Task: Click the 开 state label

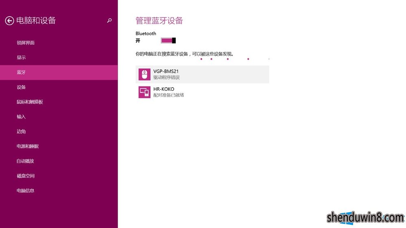Action: [x=138, y=41]
